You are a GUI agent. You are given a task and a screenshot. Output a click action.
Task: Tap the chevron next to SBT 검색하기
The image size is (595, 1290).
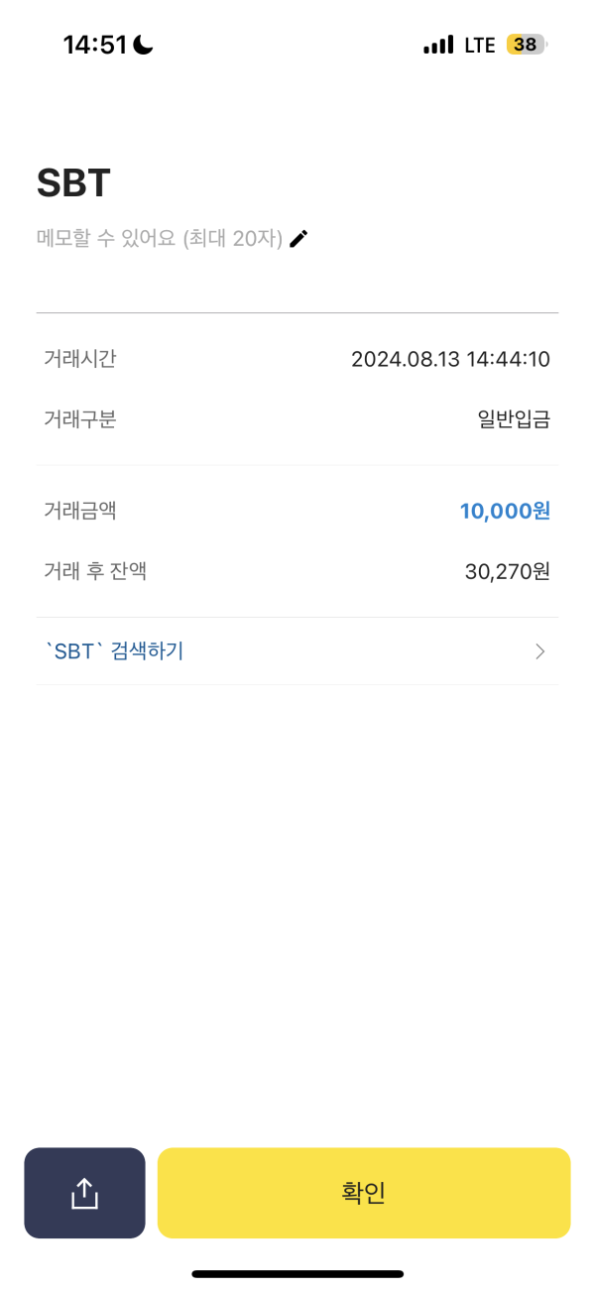pyautogui.click(x=540, y=651)
